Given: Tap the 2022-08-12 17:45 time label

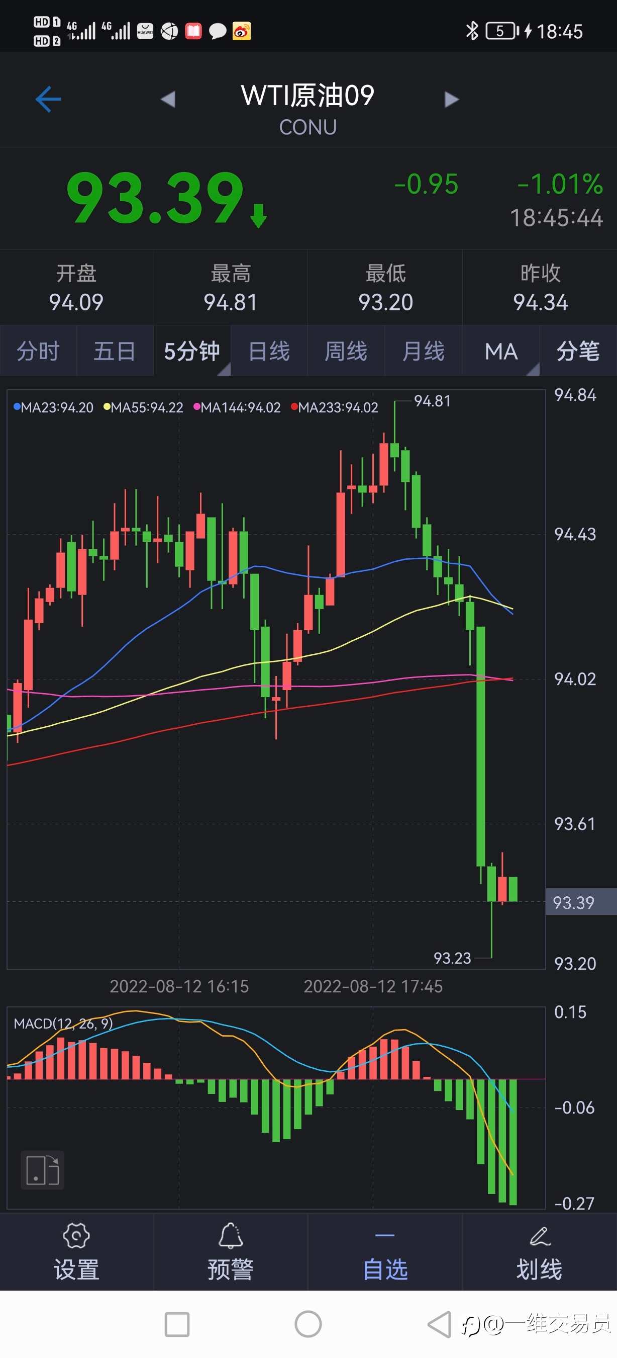Looking at the screenshot, I should point(373,986).
